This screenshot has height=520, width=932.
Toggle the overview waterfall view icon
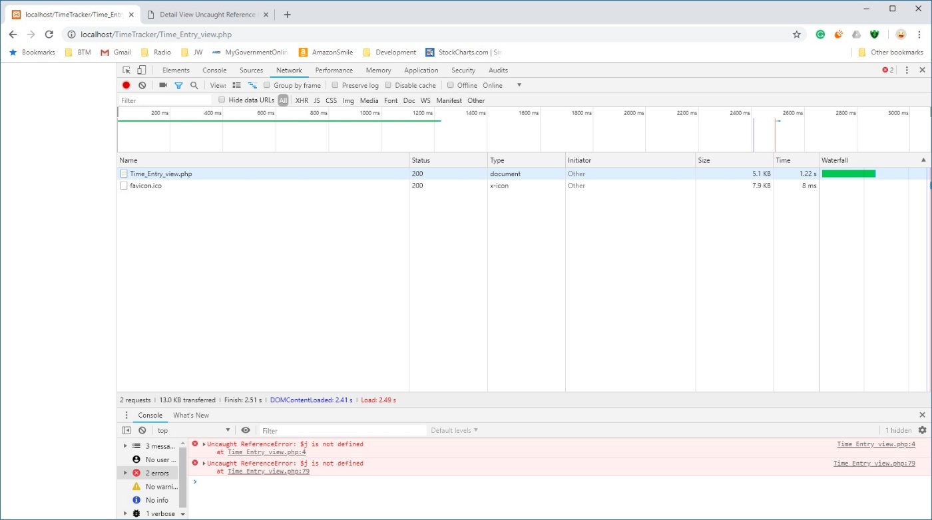[252, 85]
